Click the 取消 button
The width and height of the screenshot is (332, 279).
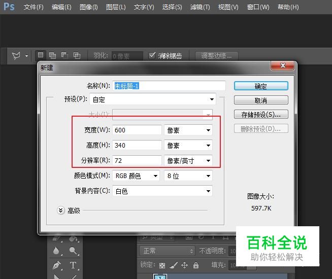click(261, 100)
